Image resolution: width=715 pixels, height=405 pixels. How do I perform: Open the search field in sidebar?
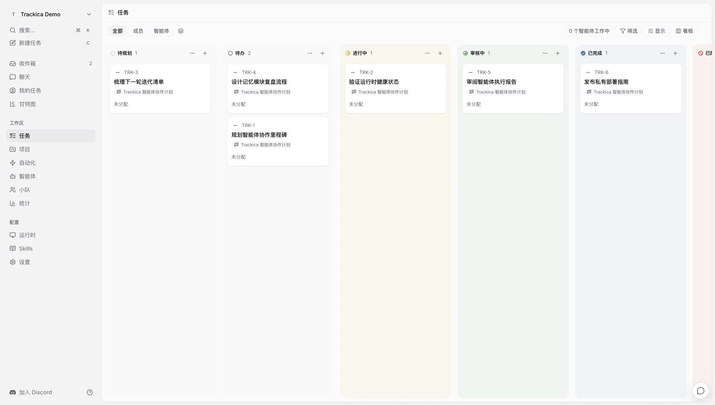tap(51, 30)
